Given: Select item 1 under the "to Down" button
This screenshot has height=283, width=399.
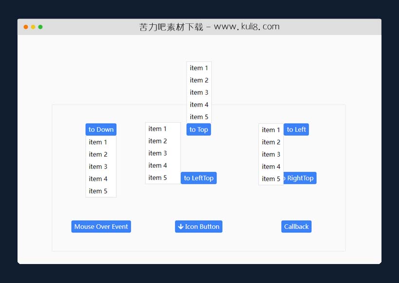Looking at the screenshot, I should point(98,142).
